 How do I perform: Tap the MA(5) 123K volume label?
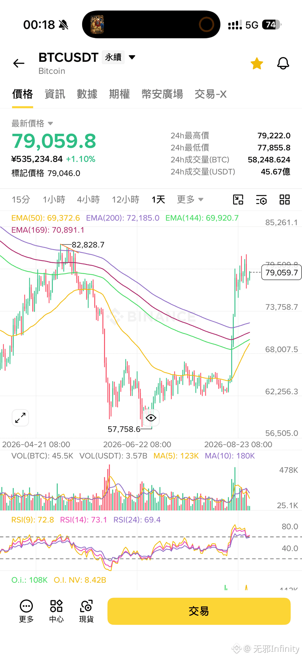click(176, 456)
